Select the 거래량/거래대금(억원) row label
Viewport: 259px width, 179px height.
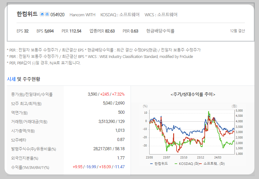(29, 122)
